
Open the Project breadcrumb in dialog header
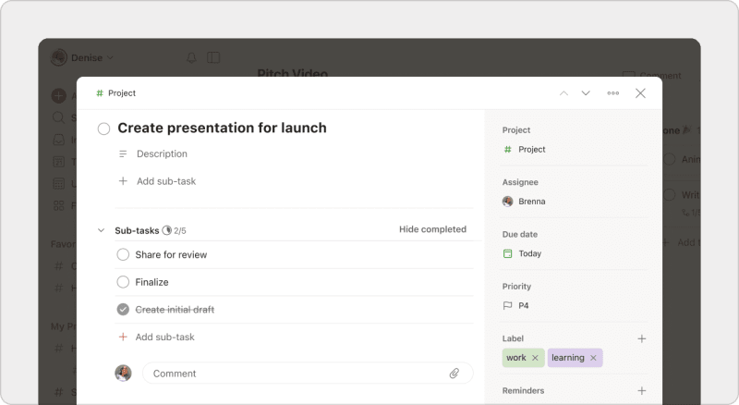pyautogui.click(x=116, y=93)
